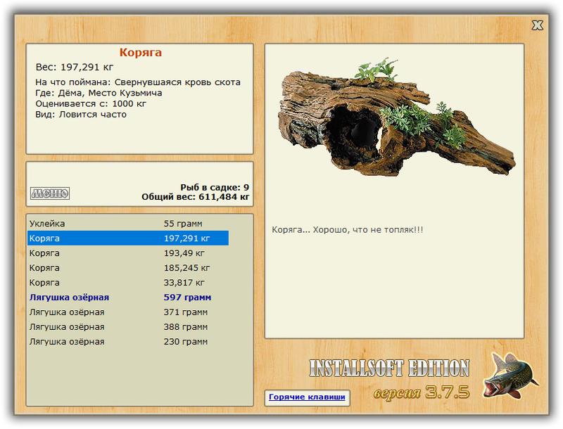Screen dimensions: 563x429
Task: Select Лягушка озёрная 371 грамм
Action: (x=128, y=312)
